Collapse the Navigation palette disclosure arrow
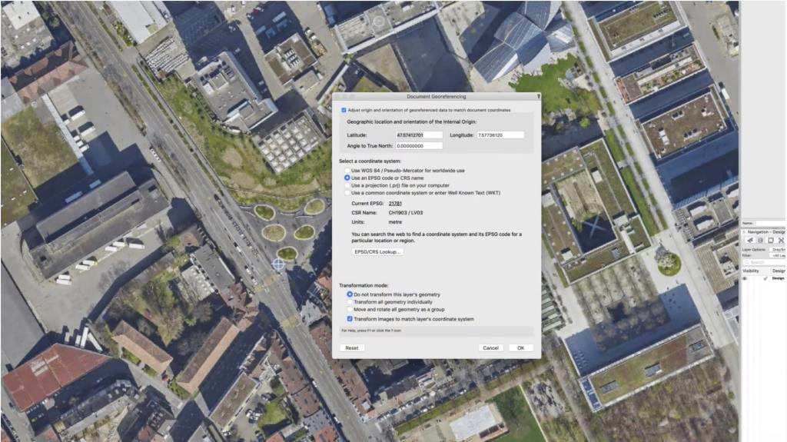 [745, 231]
